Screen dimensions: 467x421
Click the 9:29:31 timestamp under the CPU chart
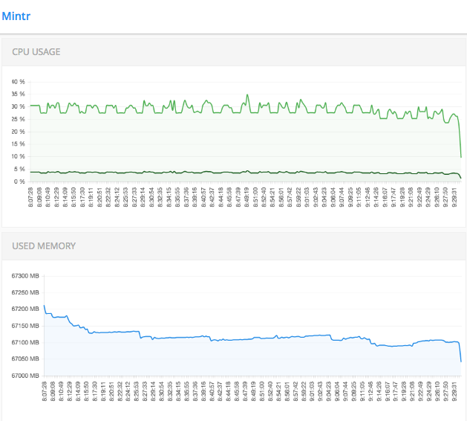point(455,196)
